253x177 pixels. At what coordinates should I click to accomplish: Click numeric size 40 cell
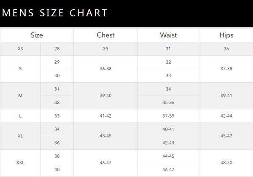(57, 169)
